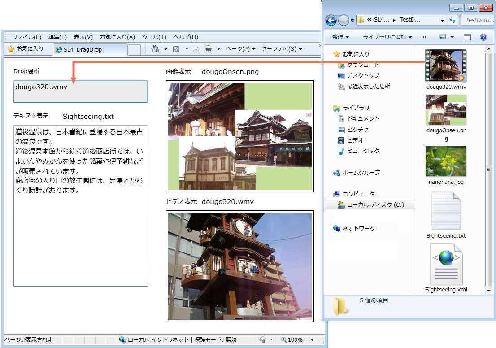The height and width of the screenshot is (348, 496).
Task: Open the view options dropdown arrow
Action: pyautogui.click(x=452, y=37)
